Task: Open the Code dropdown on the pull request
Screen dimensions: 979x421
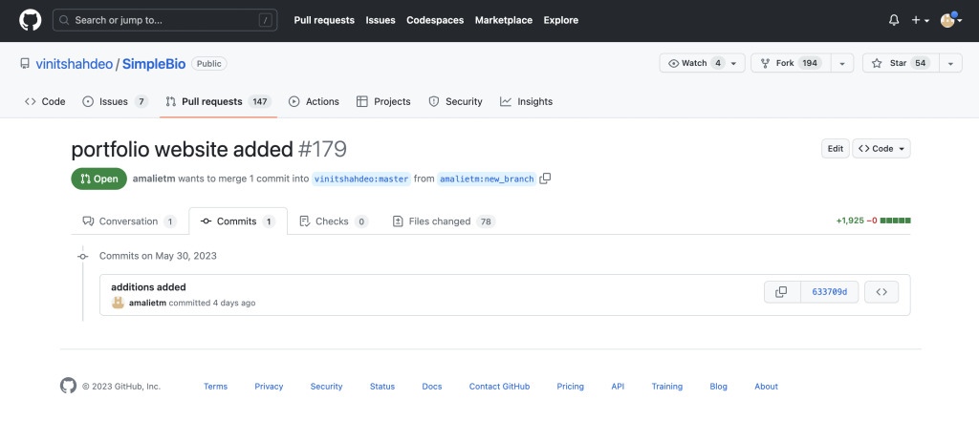Action: (881, 148)
